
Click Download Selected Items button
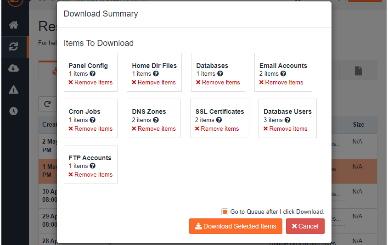(x=236, y=226)
